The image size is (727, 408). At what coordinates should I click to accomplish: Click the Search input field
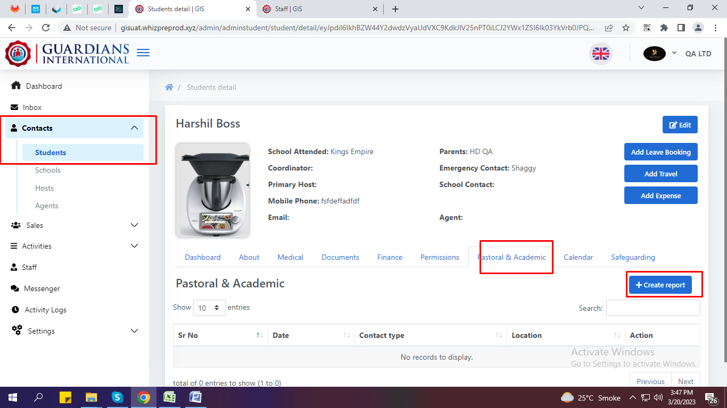click(652, 308)
